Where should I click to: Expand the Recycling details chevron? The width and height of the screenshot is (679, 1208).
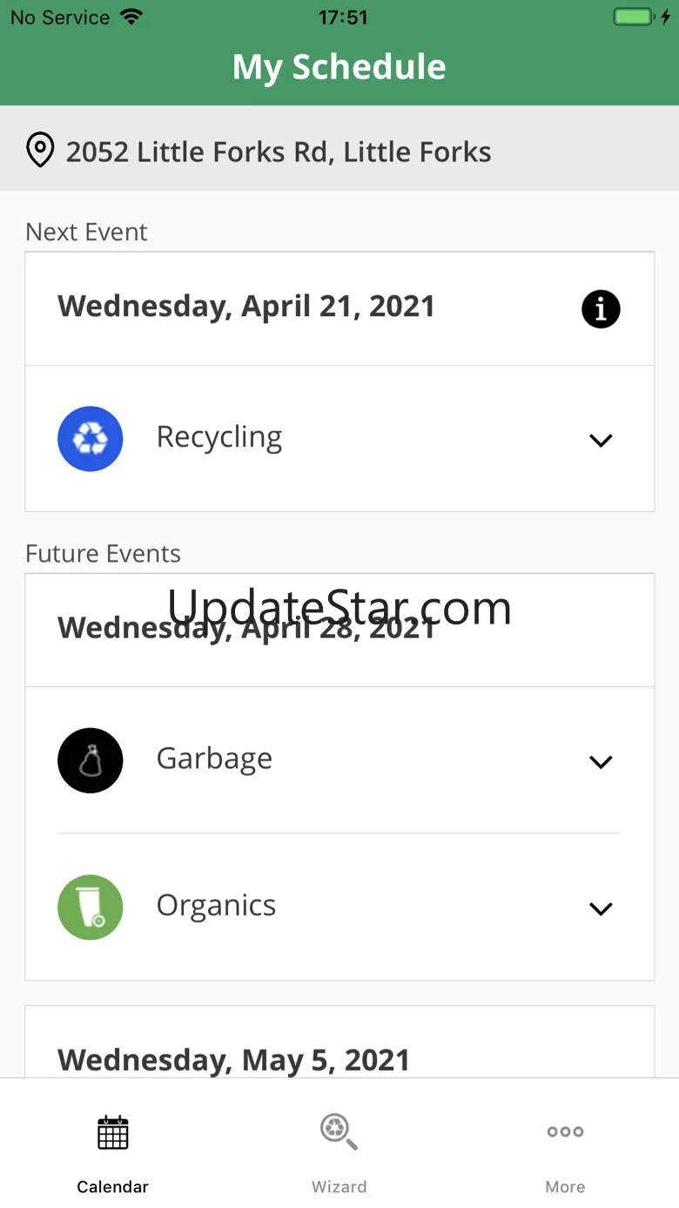[x=601, y=440]
